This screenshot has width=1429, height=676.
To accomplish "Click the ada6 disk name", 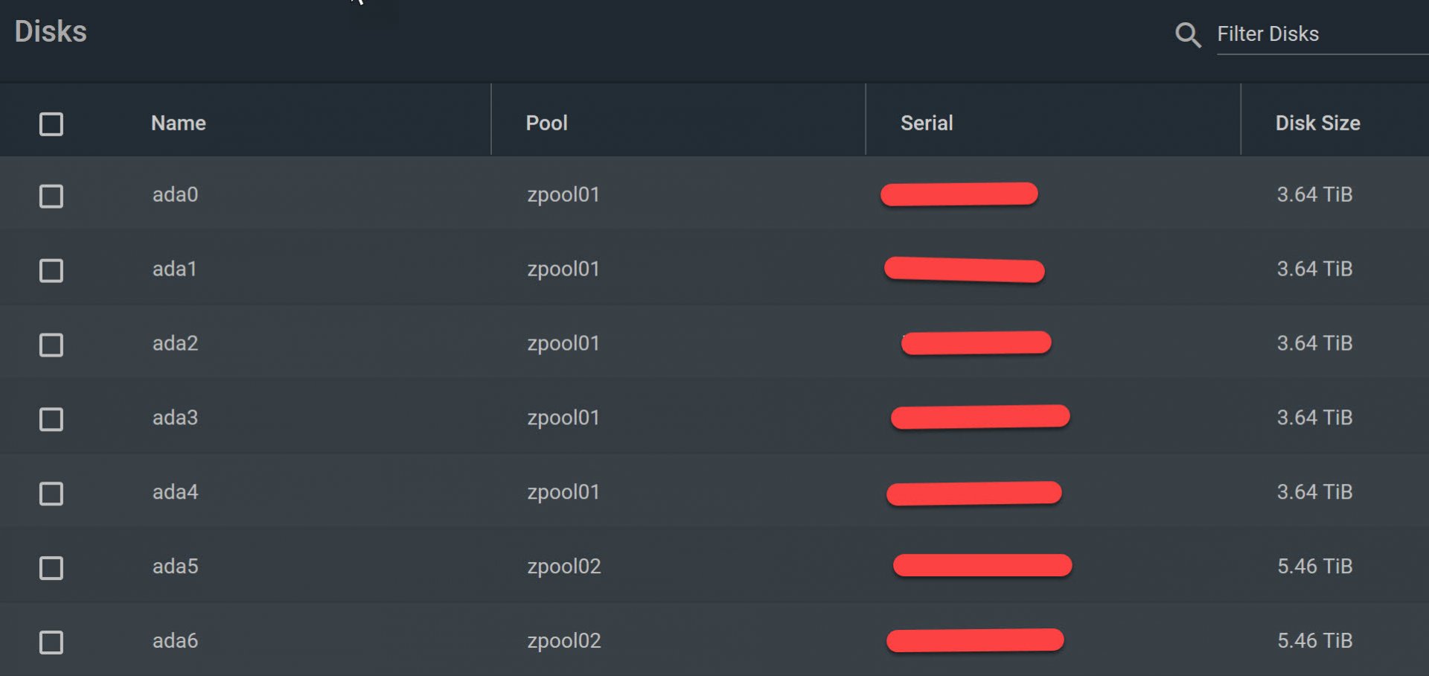I will coord(176,641).
